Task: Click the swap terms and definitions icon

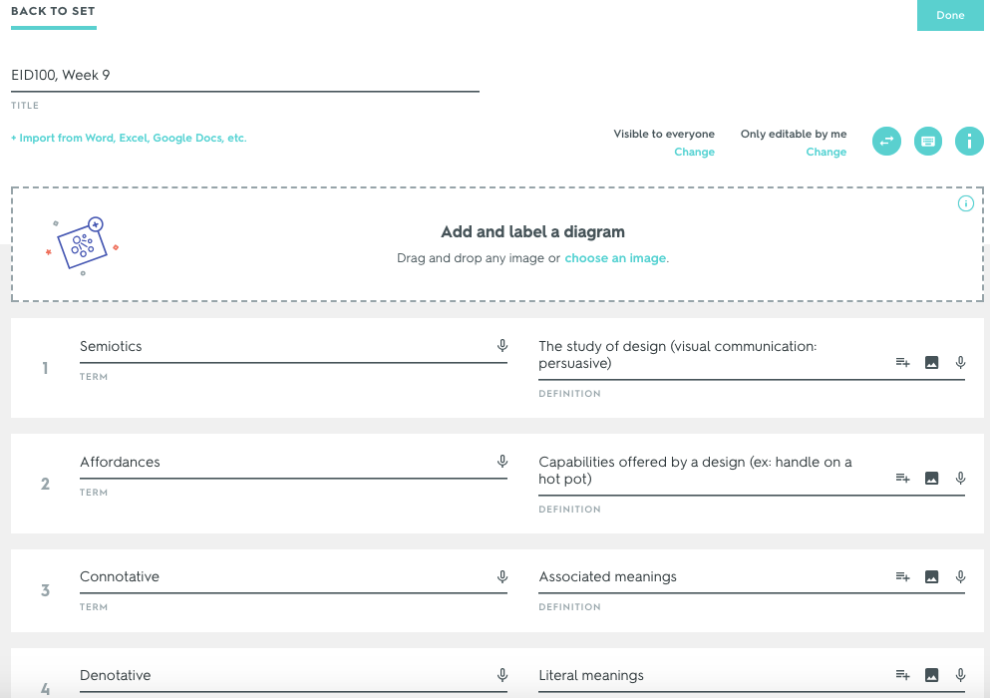Action: (886, 141)
